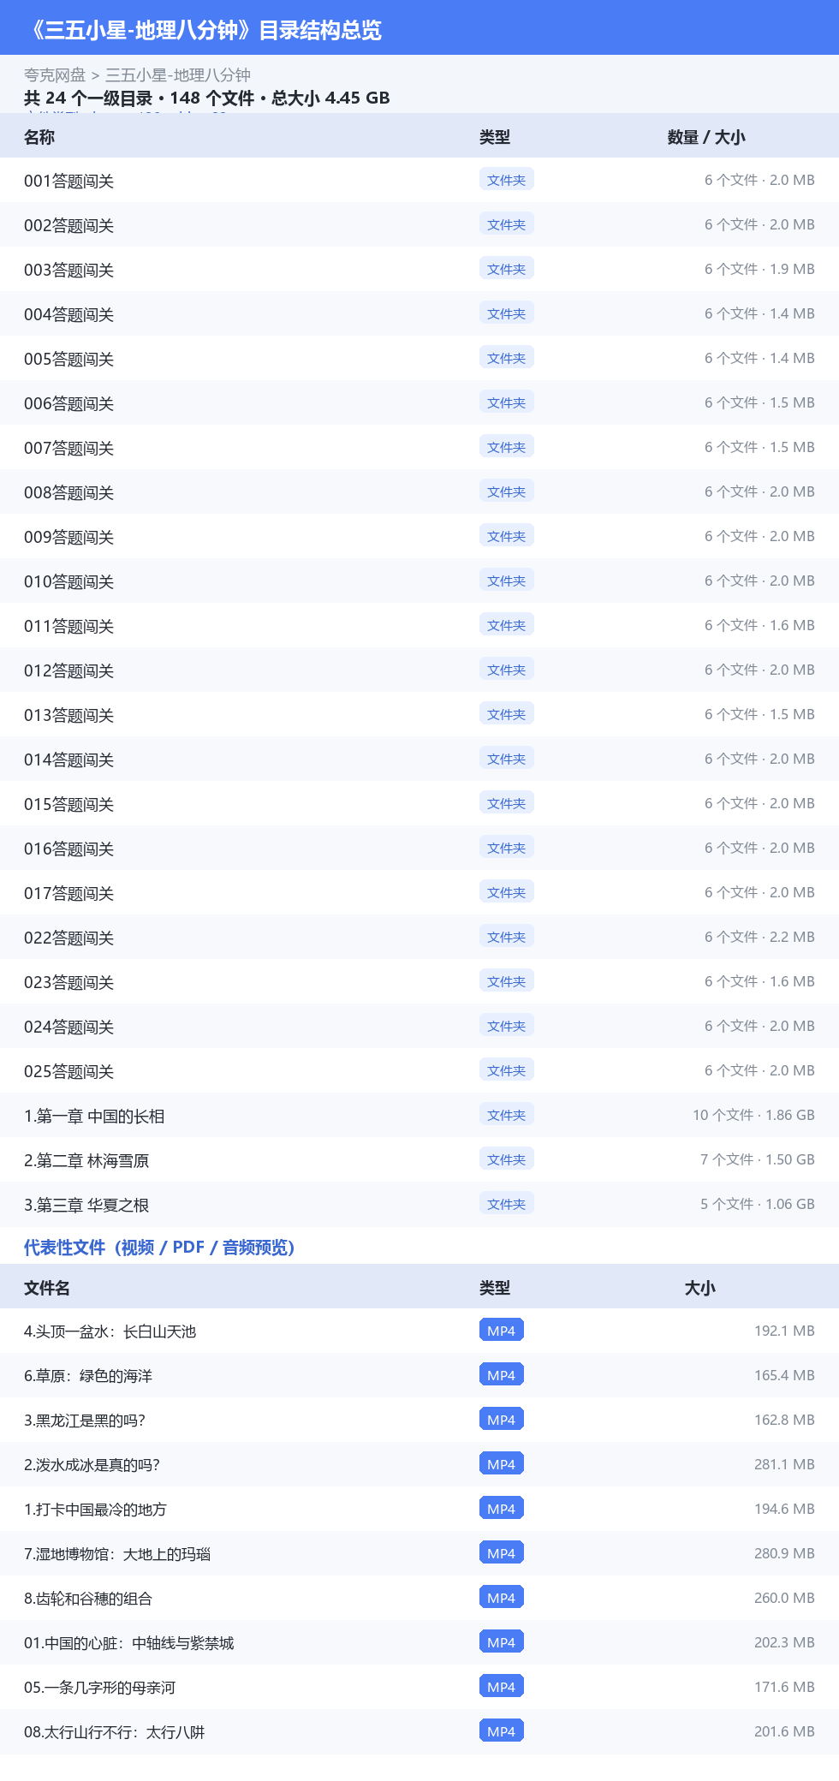The height and width of the screenshot is (1781, 839).
Task: Select 010答题闯关 in the list
Action: point(419,581)
